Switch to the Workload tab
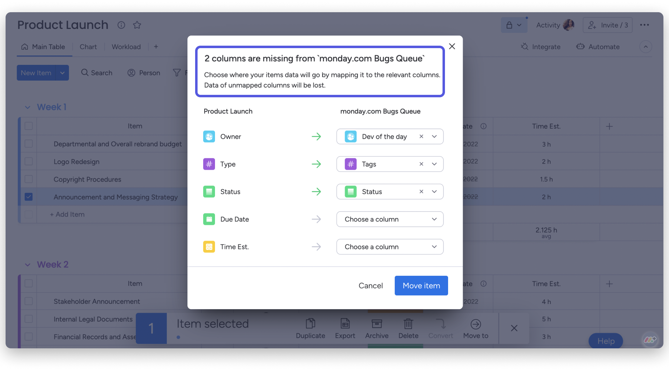Viewport: 669px width, 371px height. coord(126,47)
